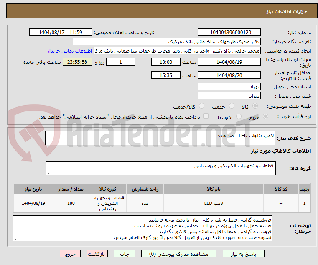Screen dimensions: 318x265
Task: Click the quantity cell '100'
Action: (71, 203)
